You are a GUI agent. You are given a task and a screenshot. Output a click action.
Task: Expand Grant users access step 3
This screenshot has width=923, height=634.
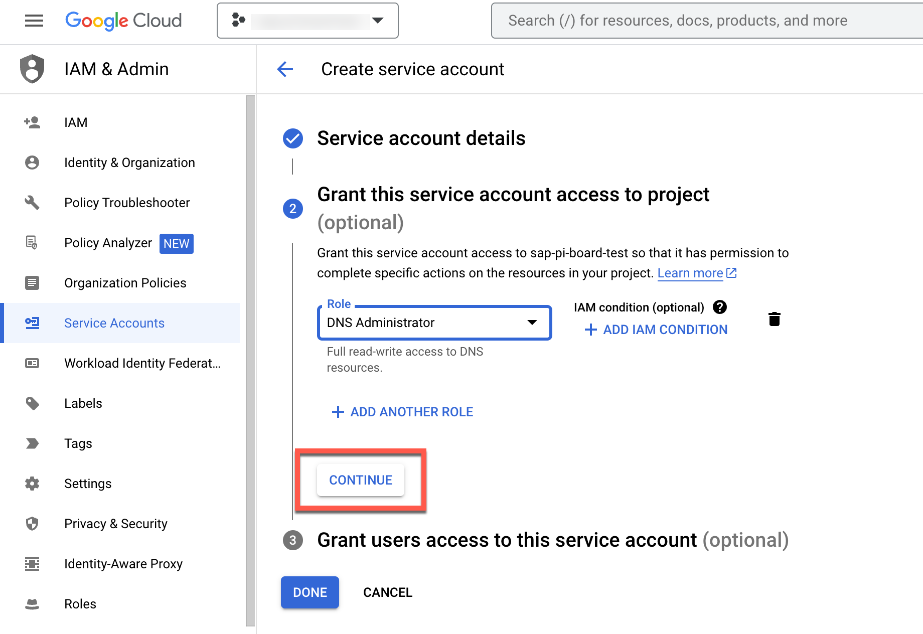553,540
